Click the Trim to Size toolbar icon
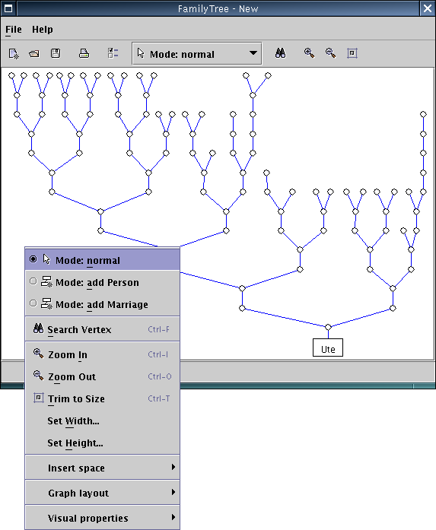 352,53
